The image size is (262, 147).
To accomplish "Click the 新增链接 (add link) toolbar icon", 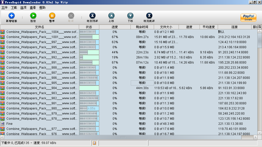I will (12, 16).
